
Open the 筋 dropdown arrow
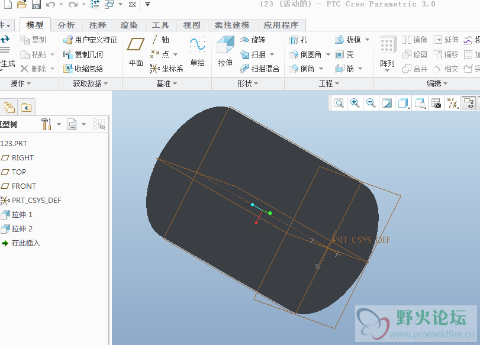point(360,69)
